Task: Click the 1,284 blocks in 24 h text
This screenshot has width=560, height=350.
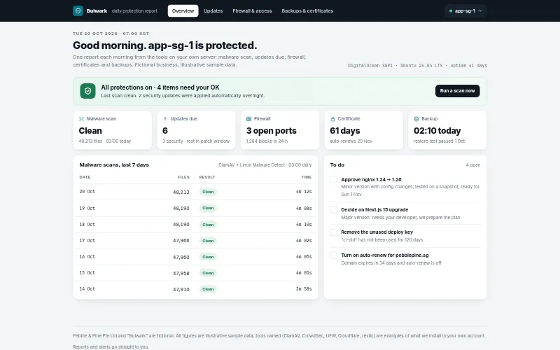Action: pos(267,141)
